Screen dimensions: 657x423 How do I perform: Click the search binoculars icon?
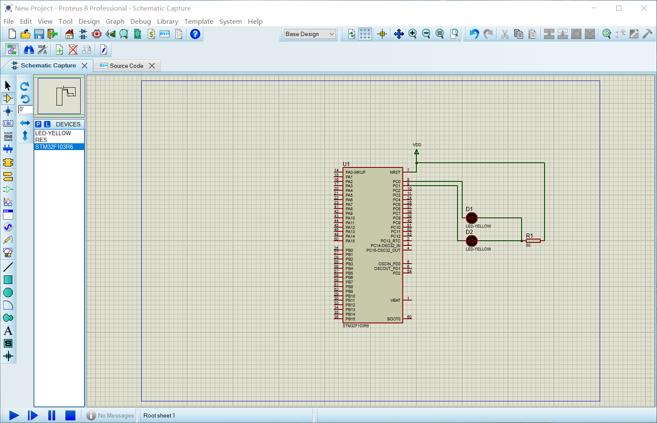29,50
